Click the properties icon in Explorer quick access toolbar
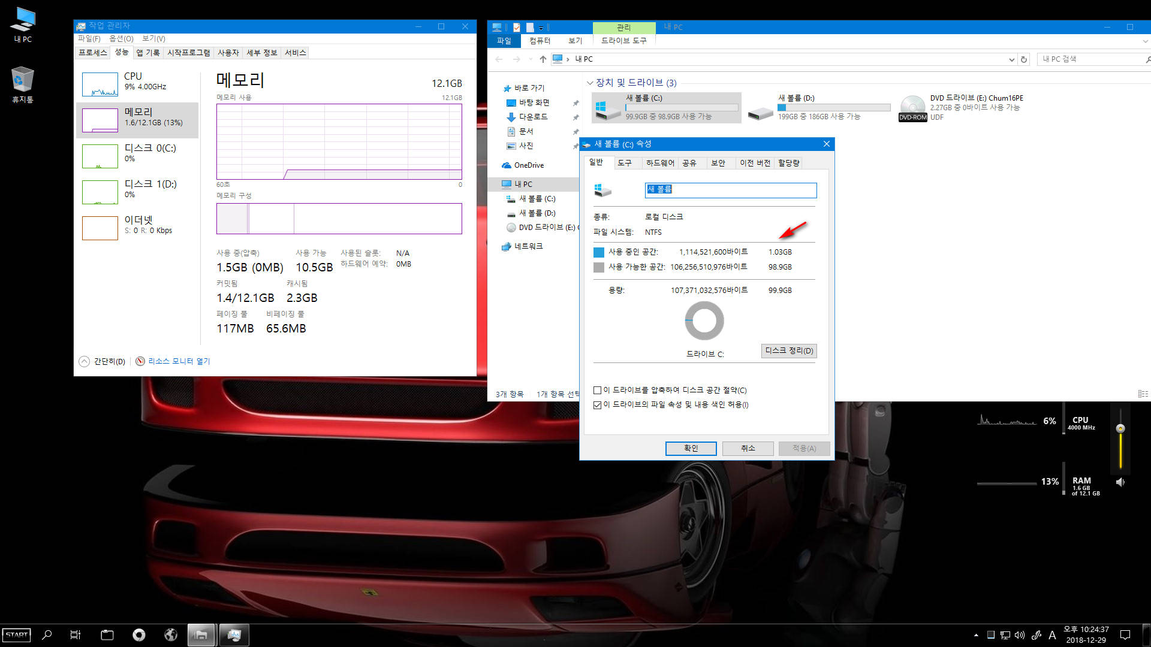 [517, 27]
